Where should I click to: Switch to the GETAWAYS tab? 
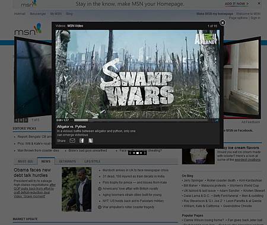(x=68, y=161)
